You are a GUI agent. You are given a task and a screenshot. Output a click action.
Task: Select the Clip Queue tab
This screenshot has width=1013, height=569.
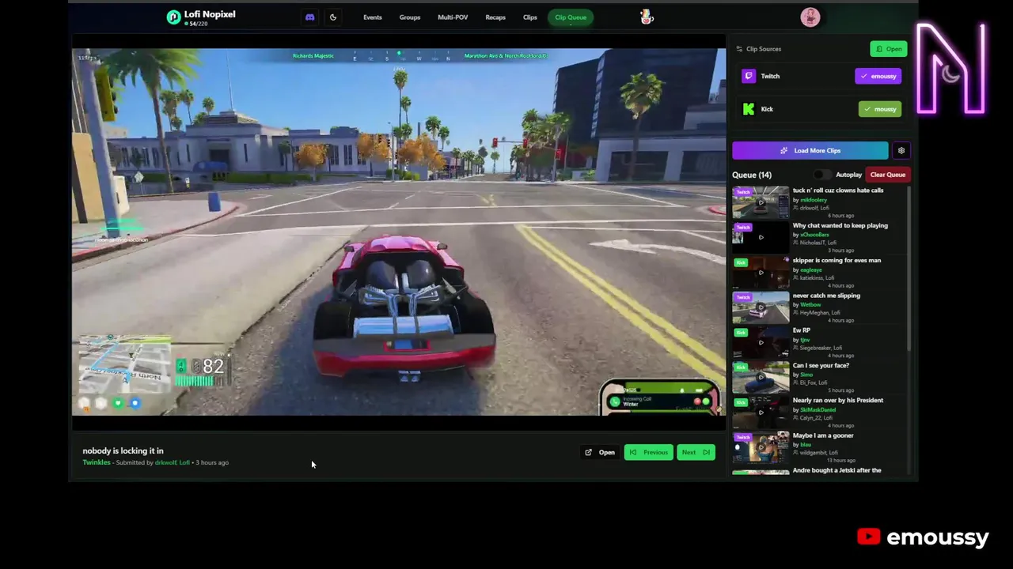coord(571,17)
